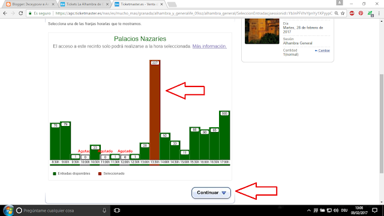This screenshot has height=216, width=384.
Task: Click the Alhambra thumbnail image
Action: 262,31
